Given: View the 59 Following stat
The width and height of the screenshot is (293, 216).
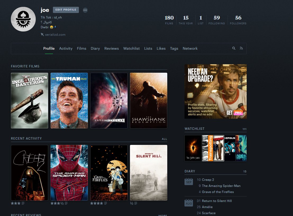Looking at the screenshot, I should [217, 20].
